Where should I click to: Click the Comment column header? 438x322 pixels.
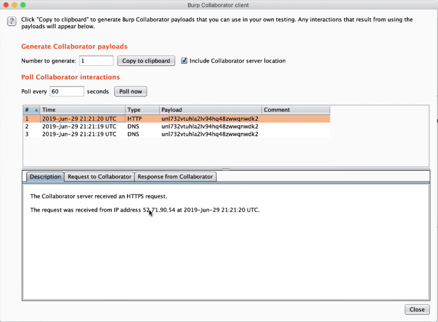tap(295, 110)
